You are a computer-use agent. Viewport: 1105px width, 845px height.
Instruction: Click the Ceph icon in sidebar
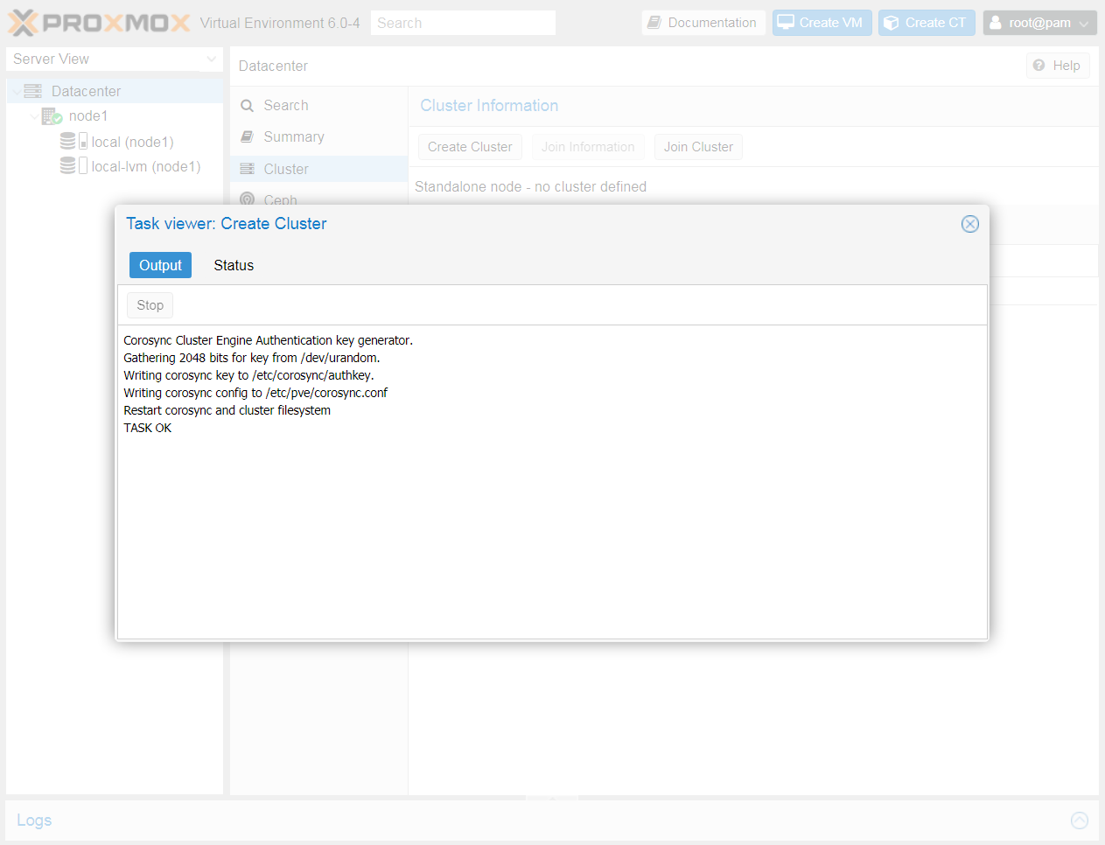pos(248,199)
